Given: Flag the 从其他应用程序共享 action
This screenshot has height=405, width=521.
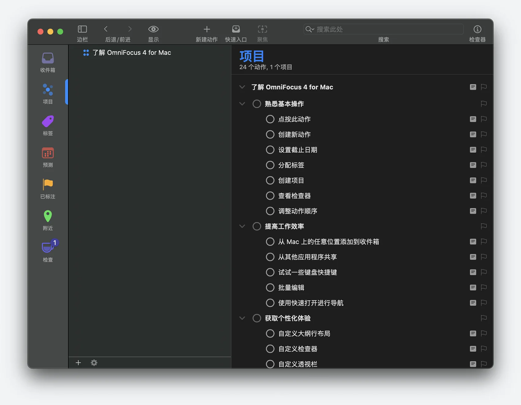Looking at the screenshot, I should click(x=484, y=257).
